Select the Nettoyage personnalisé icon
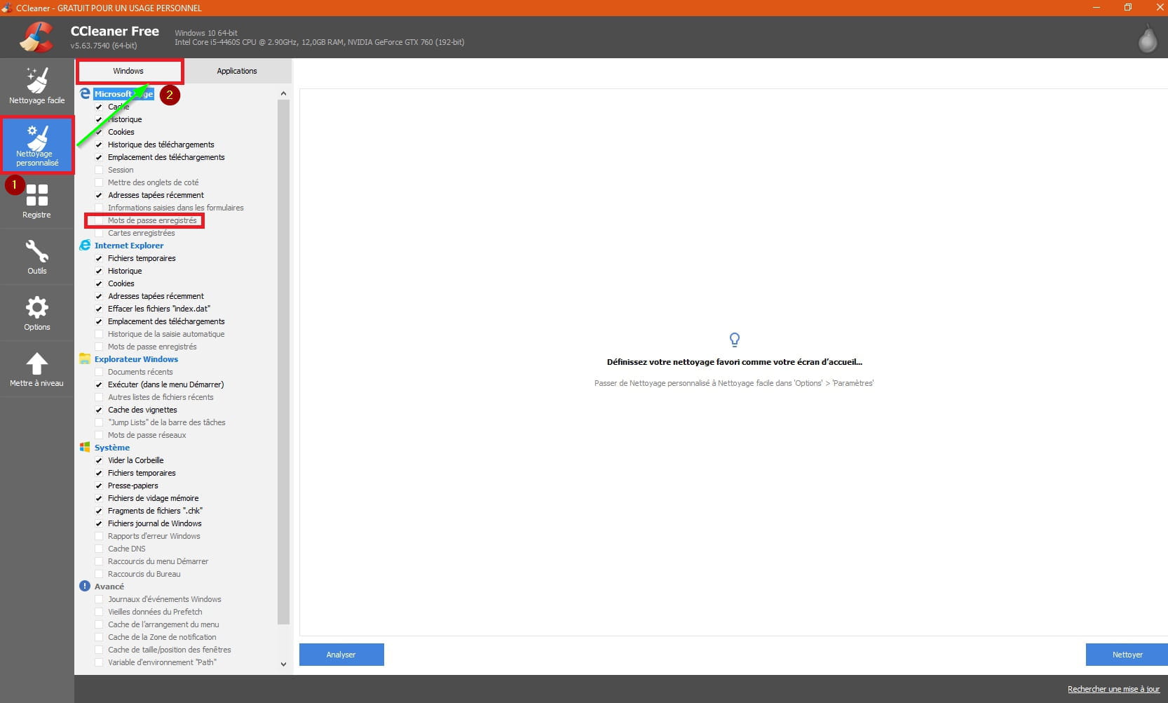 click(x=37, y=138)
